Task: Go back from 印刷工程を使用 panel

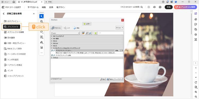Action: 4,14
